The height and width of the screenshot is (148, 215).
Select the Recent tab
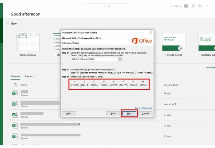15,76
